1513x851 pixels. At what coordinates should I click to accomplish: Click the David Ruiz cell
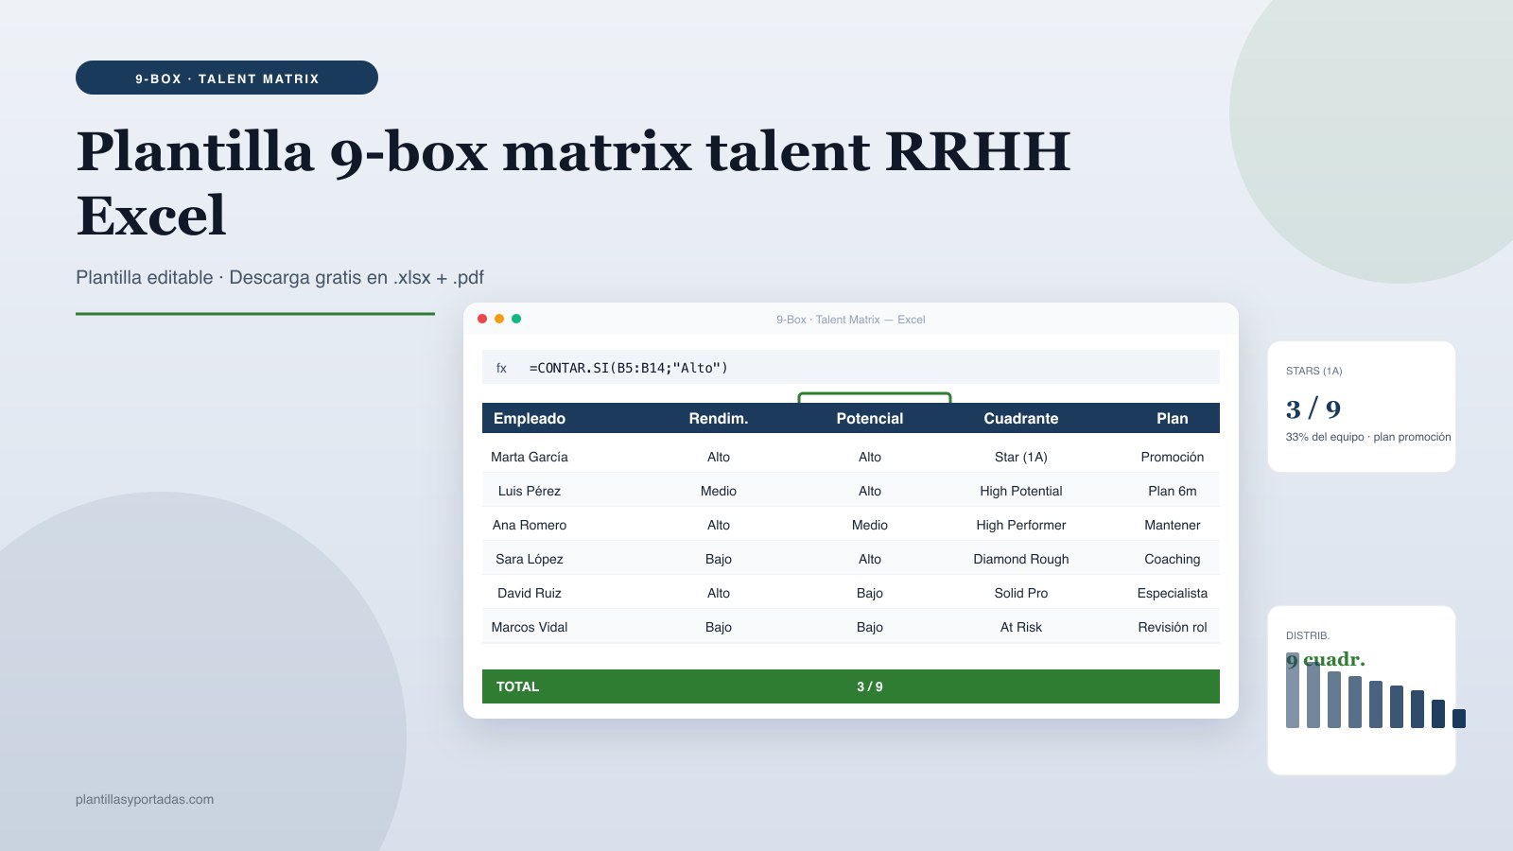click(x=530, y=593)
